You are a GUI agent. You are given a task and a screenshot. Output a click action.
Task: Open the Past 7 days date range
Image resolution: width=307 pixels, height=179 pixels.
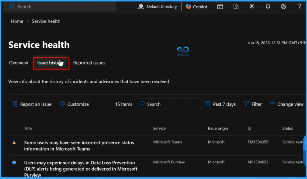pyautogui.click(x=220, y=104)
